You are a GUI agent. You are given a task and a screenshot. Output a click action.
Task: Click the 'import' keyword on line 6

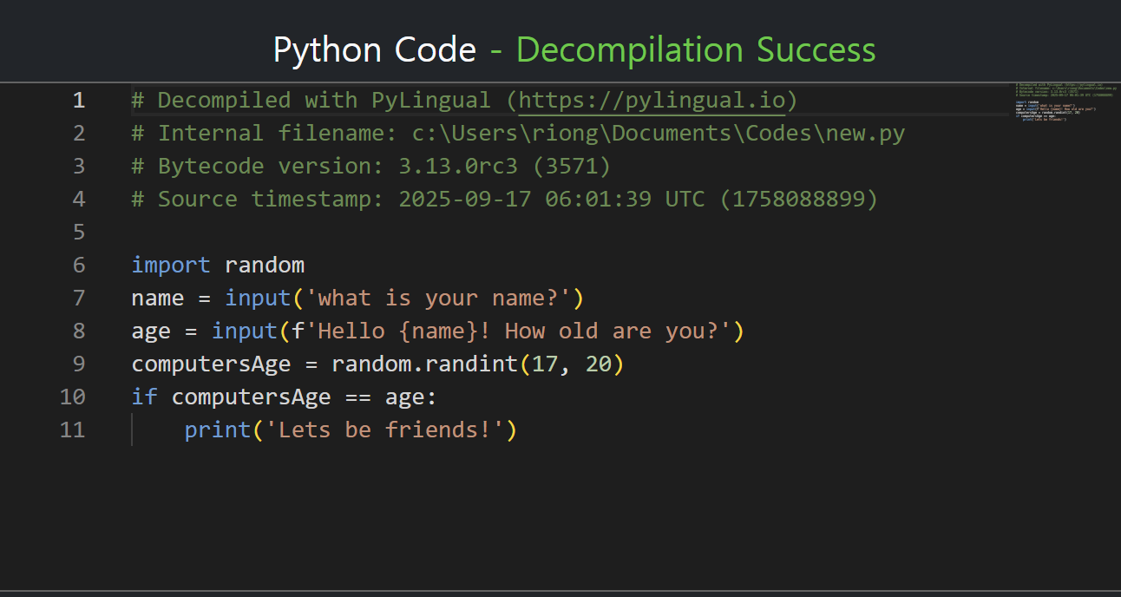point(170,266)
